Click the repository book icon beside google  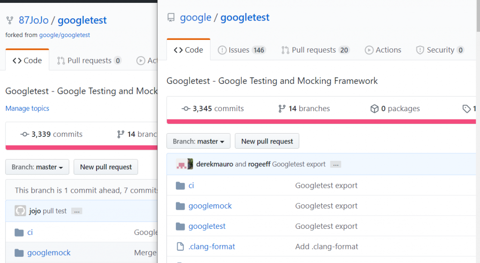coord(171,18)
